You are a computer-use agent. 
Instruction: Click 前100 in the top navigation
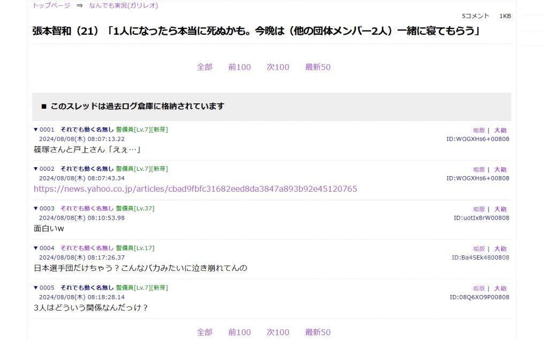(239, 67)
